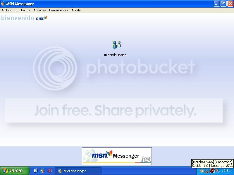
Task: Click the gray round tray icon
Action: [217, 170]
